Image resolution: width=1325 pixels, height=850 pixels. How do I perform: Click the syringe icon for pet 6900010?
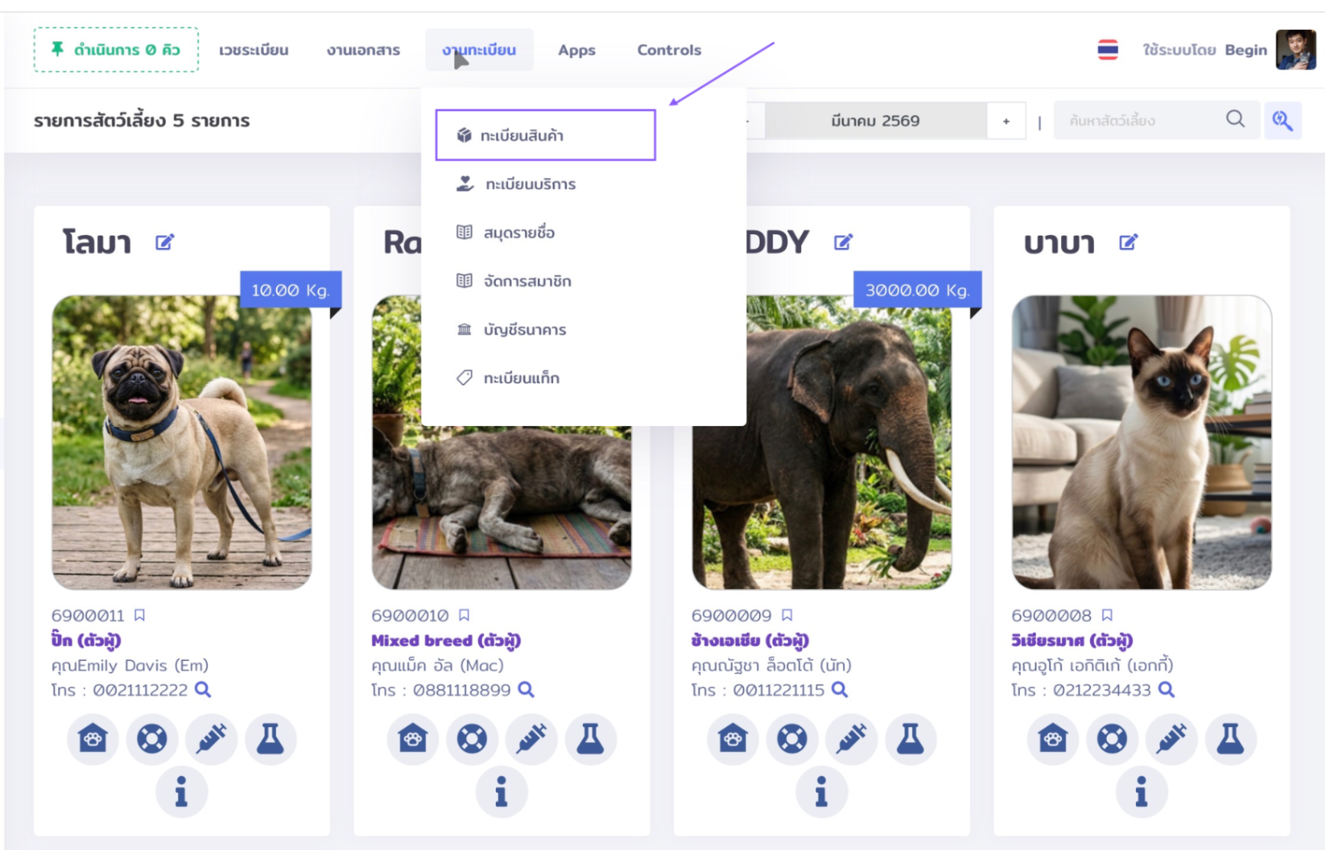tap(532, 738)
